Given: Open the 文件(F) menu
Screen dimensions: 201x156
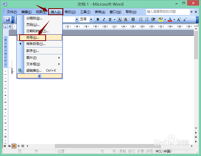Looking at the screenshot, I should click(12, 12).
